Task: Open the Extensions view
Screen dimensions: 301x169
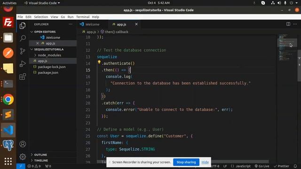Action: 23,77
